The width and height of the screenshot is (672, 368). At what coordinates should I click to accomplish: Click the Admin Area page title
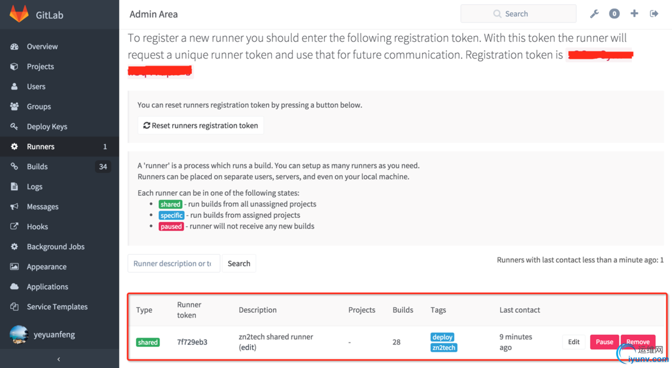[x=153, y=14]
